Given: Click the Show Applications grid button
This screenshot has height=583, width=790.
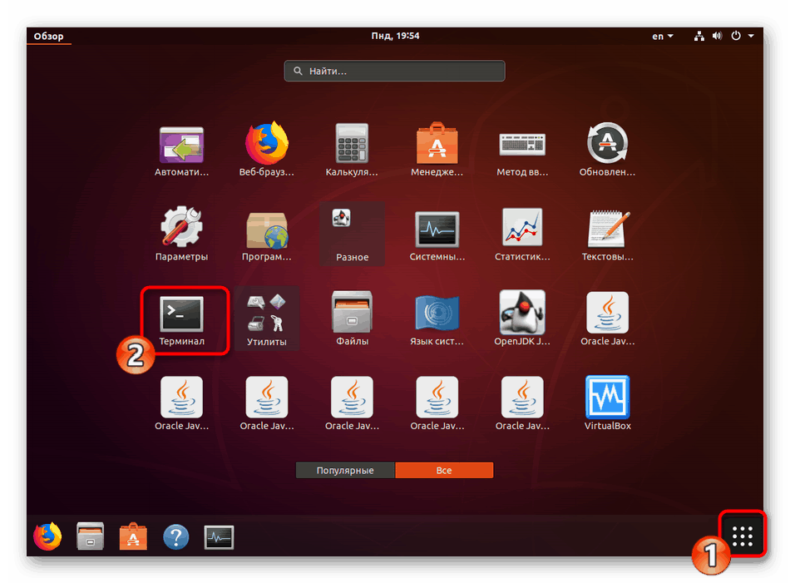Looking at the screenshot, I should click(x=743, y=535).
